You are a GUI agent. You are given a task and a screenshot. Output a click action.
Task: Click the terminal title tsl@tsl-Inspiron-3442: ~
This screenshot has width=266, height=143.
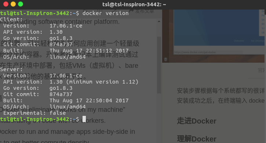[x=134, y=4]
